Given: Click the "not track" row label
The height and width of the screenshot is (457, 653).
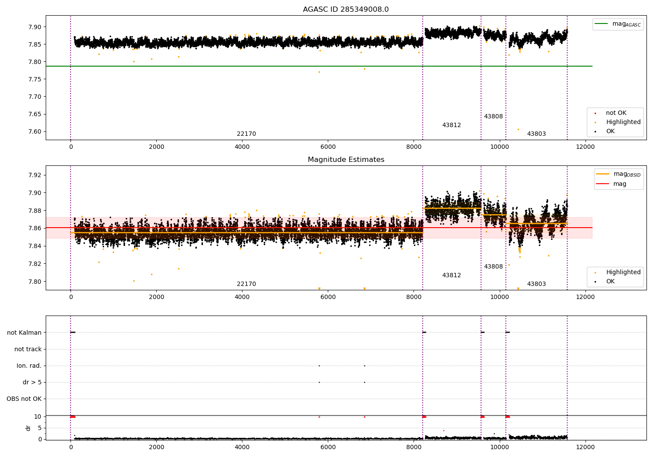Looking at the screenshot, I should tap(28, 349).
